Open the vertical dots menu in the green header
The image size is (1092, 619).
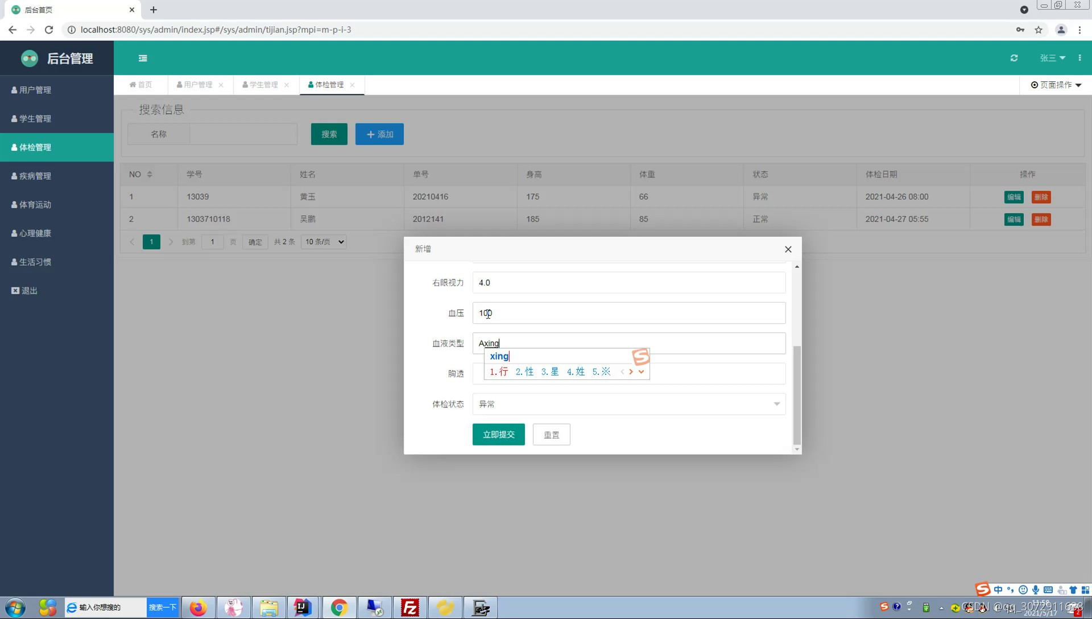1079,58
